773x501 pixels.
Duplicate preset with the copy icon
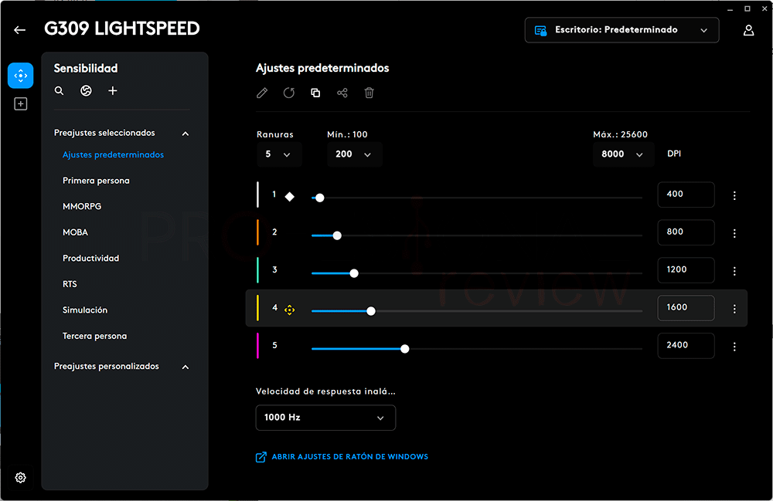tap(315, 93)
